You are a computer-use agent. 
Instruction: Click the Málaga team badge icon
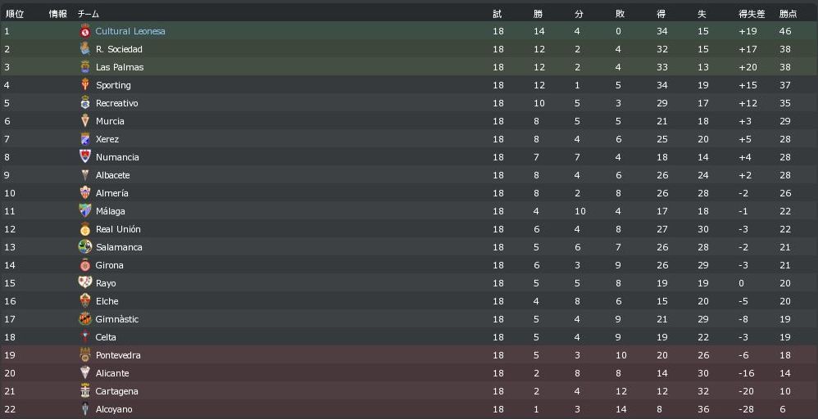84,211
